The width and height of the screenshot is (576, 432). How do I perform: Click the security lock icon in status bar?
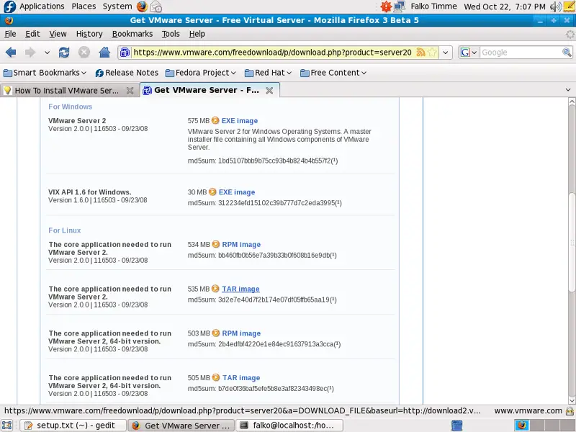pos(570,410)
